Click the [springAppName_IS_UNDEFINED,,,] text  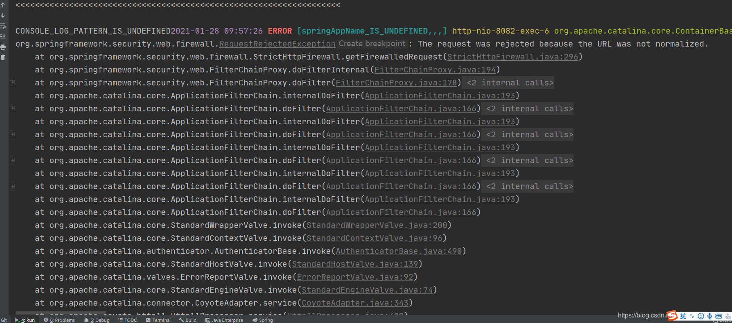coord(372,31)
